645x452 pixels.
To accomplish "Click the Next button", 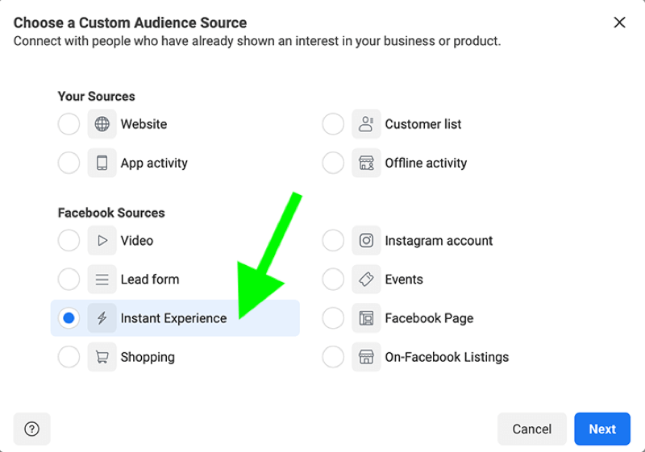I will pyautogui.click(x=602, y=429).
